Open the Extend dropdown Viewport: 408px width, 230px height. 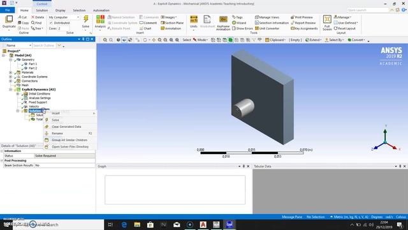point(313,40)
